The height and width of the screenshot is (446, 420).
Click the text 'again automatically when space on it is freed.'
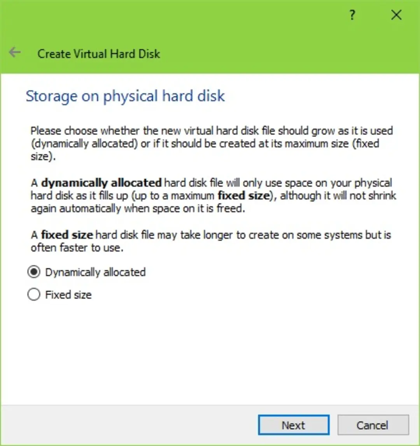[x=138, y=209]
